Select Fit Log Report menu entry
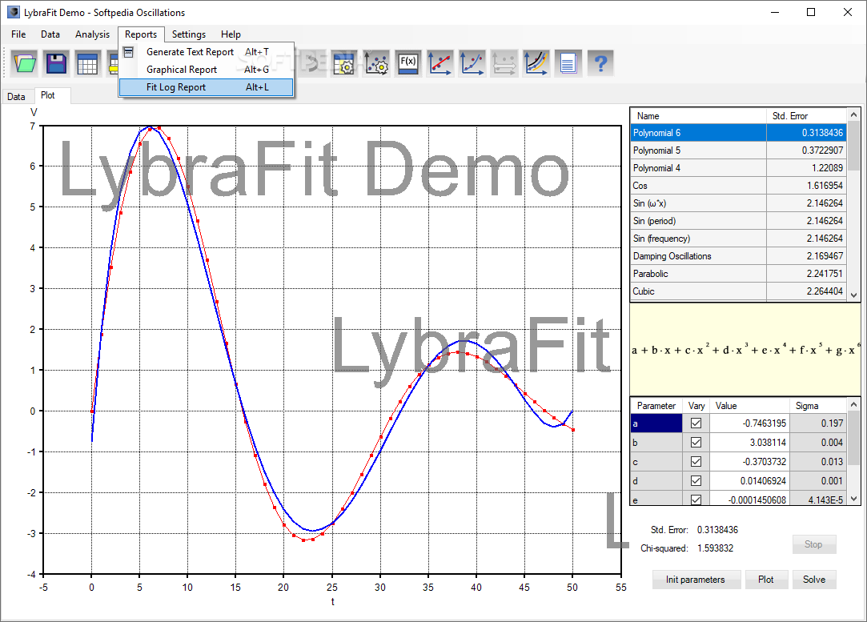This screenshot has width=867, height=622. click(x=207, y=87)
